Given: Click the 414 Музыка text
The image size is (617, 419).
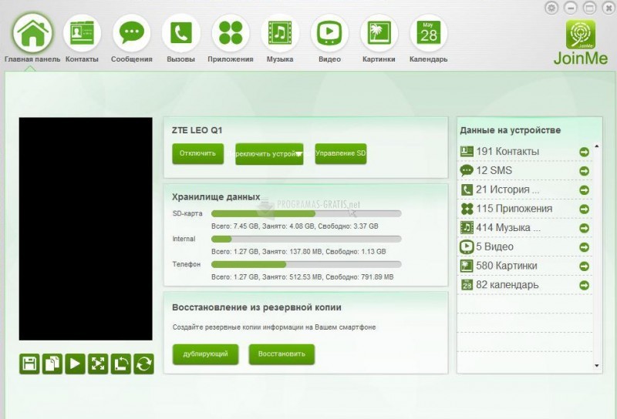Looking at the screenshot, I should coord(508,228).
